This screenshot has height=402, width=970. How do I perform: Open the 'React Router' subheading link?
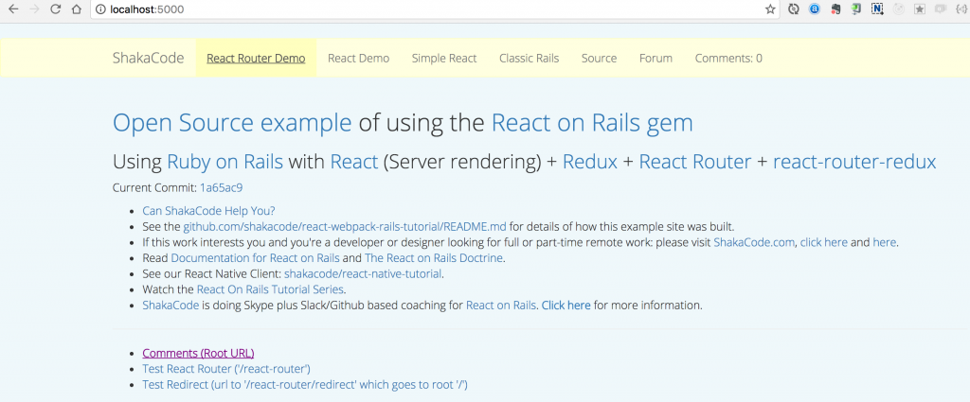click(694, 162)
